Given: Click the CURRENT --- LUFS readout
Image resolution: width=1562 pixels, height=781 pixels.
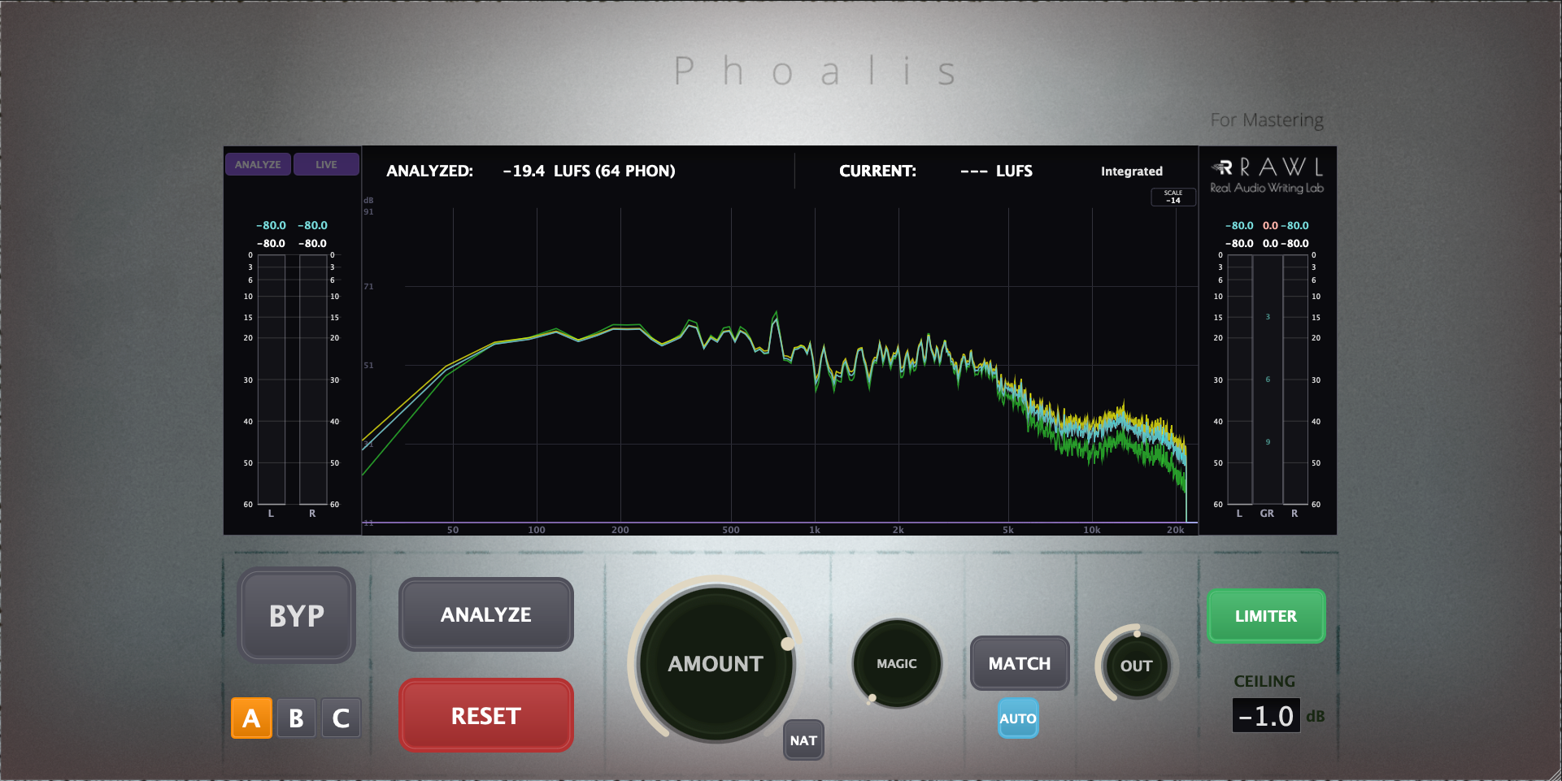Looking at the screenshot, I should 936,171.
